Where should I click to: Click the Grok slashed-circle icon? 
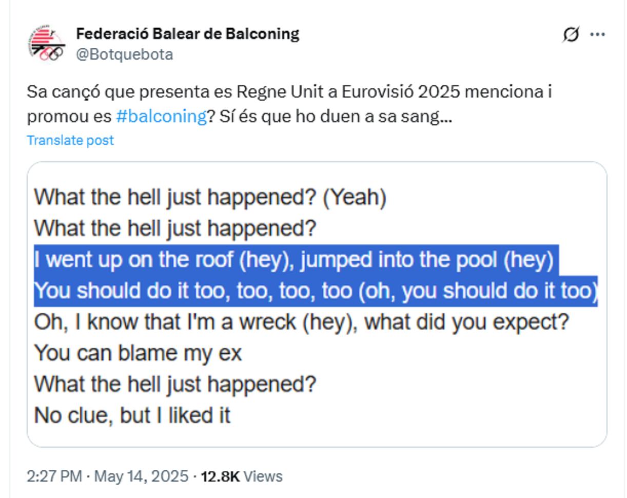pos(570,35)
